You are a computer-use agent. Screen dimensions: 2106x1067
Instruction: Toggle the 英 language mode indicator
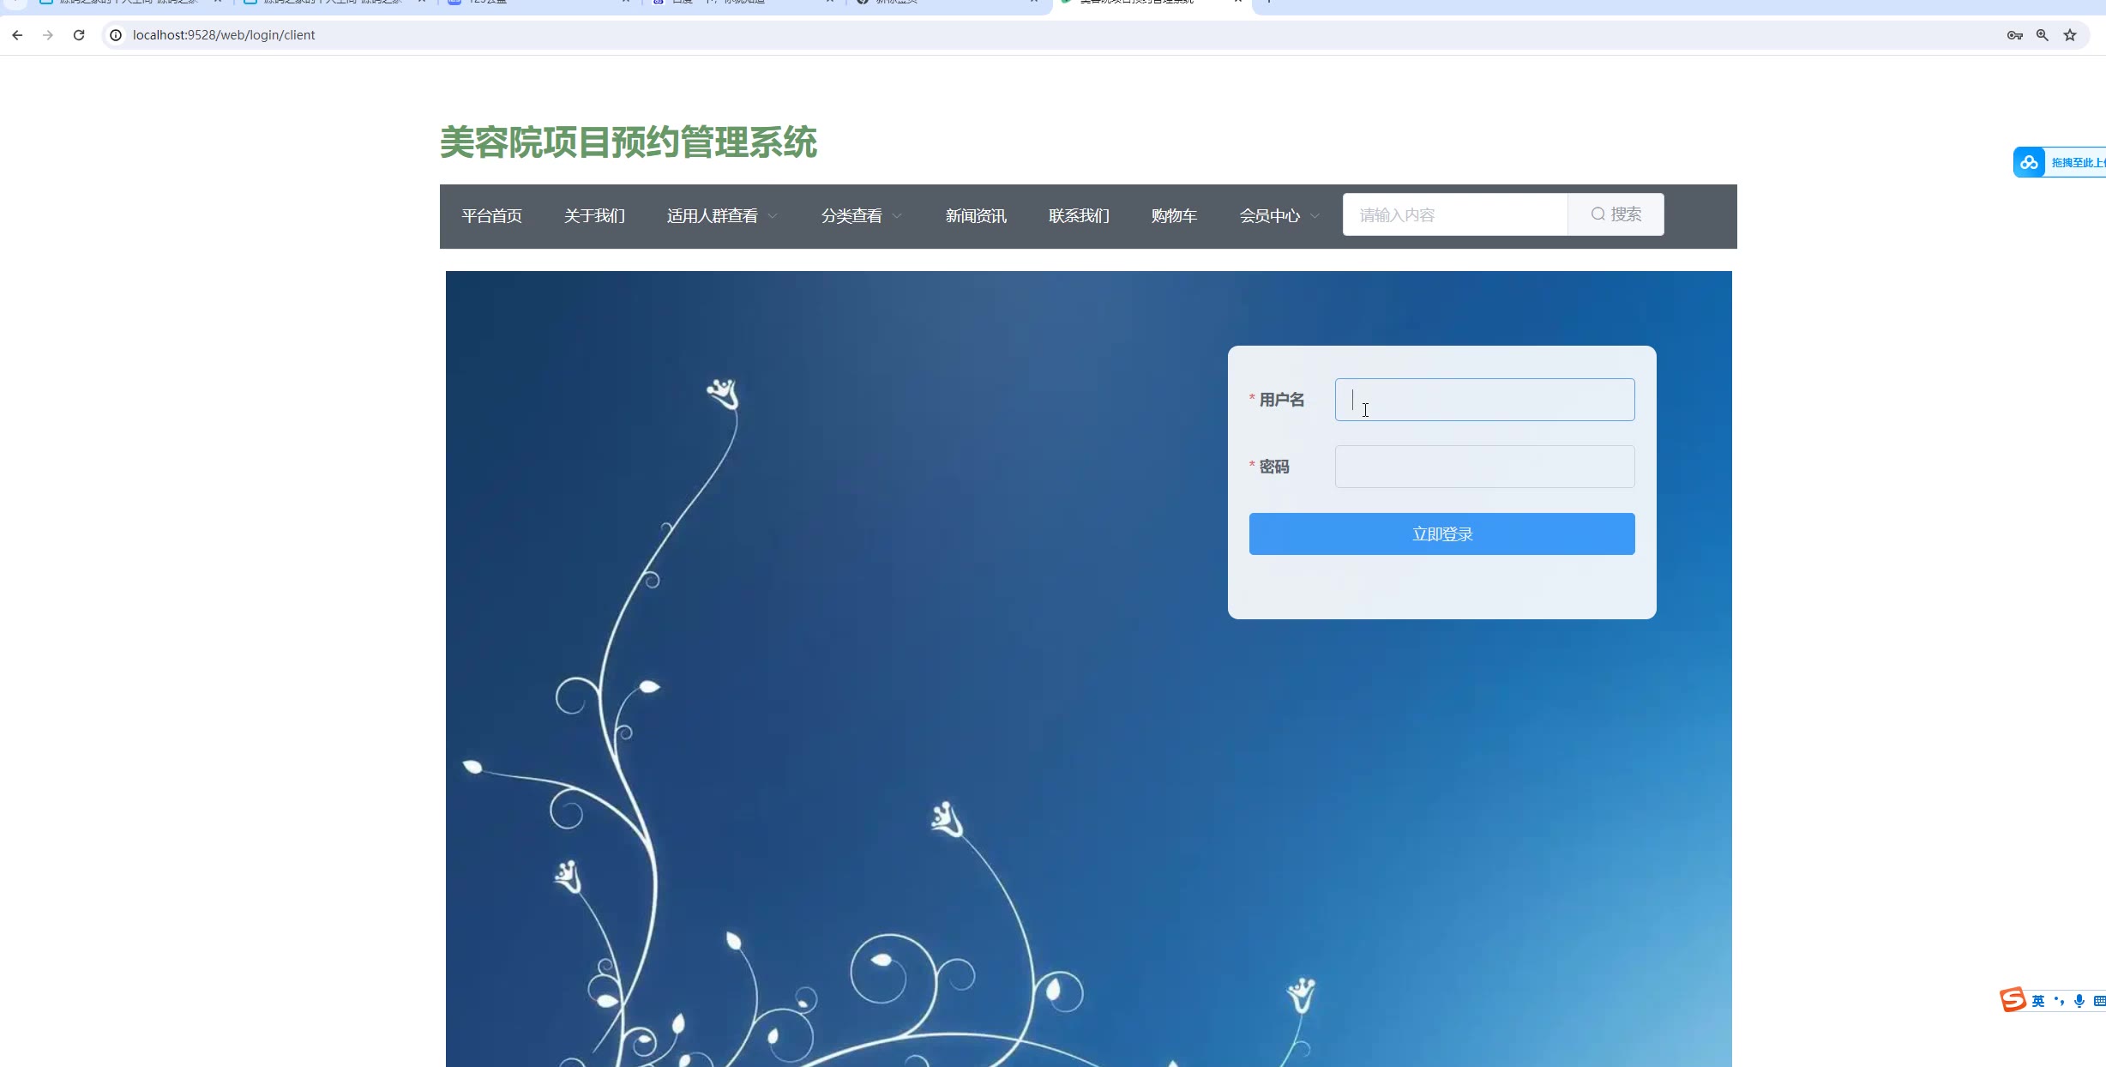(x=2038, y=1001)
